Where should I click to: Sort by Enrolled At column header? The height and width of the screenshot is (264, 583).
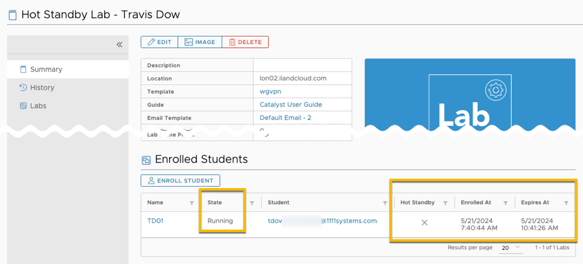(x=476, y=203)
